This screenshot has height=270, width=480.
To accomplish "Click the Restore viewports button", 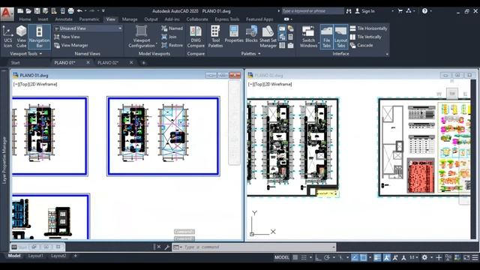I will [x=172, y=45].
